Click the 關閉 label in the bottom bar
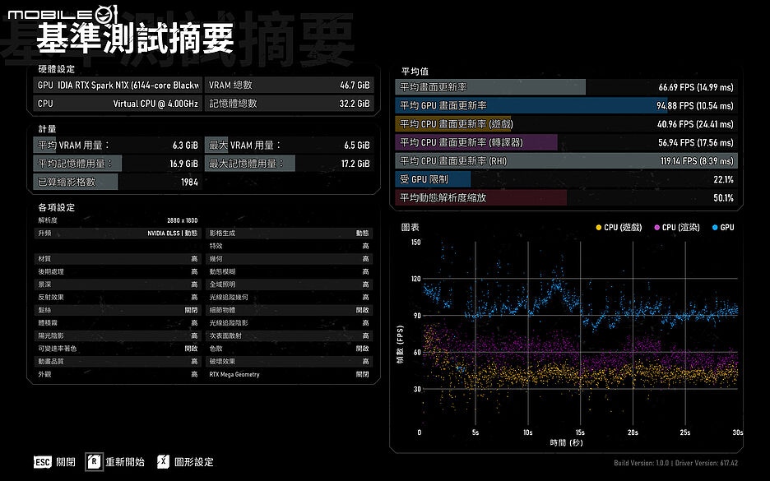 [66, 462]
